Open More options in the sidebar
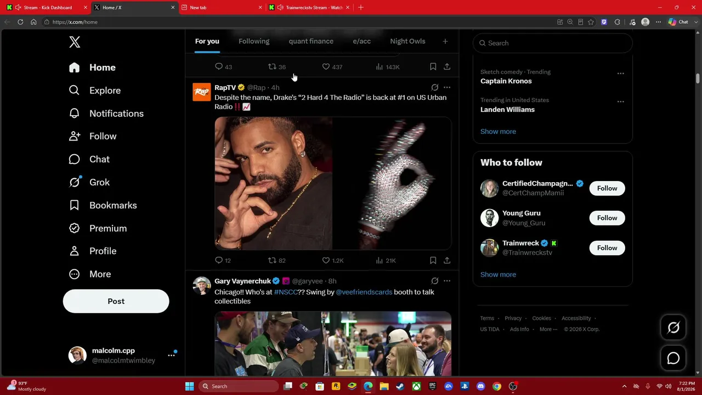The height and width of the screenshot is (395, 702). coord(90,274)
